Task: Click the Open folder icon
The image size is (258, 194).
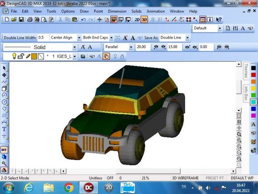Action: [14, 20]
